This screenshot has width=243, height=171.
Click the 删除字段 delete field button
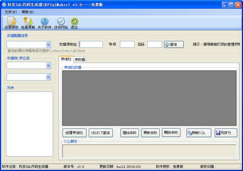pyautogui.click(x=171, y=133)
